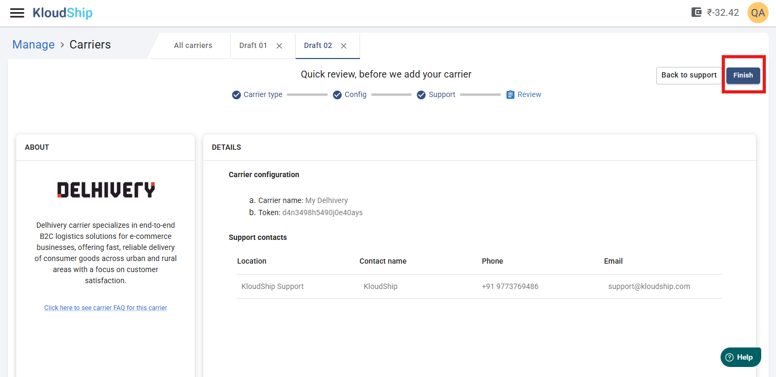The height and width of the screenshot is (377, 776).
Task: Click the Delhivery carrier logo
Action: click(x=106, y=190)
